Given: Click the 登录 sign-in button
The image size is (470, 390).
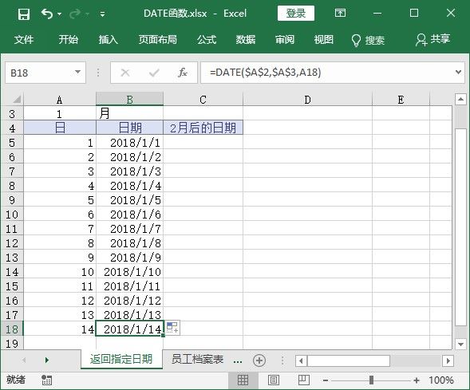Looking at the screenshot, I should click(x=296, y=14).
